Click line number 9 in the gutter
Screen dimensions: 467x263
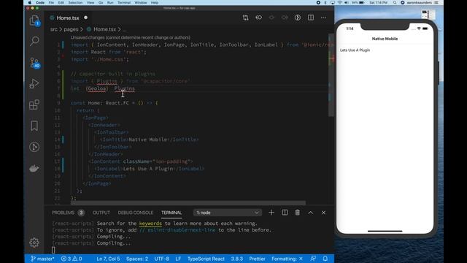click(x=58, y=103)
